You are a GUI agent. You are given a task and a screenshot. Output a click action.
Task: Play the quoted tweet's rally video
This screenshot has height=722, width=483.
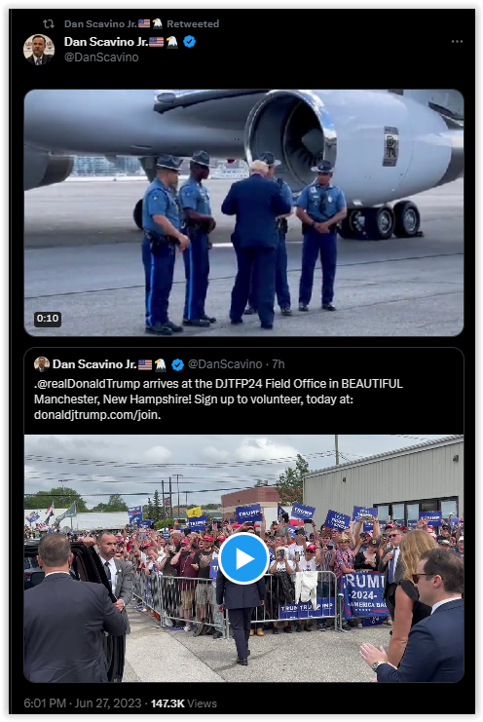click(243, 558)
